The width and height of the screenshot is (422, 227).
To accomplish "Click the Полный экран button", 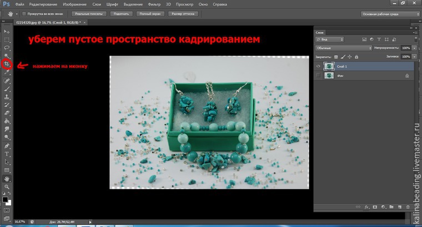I will 150,14.
